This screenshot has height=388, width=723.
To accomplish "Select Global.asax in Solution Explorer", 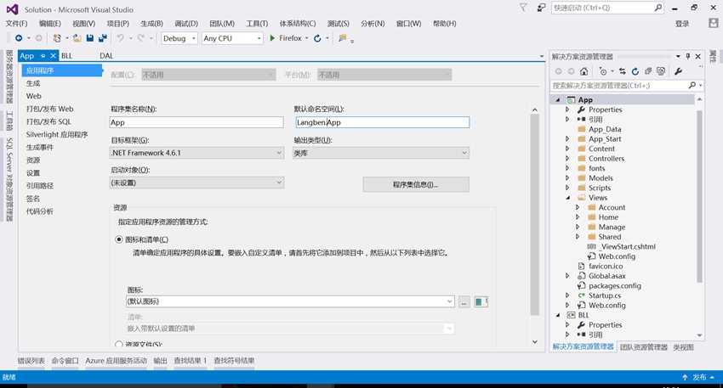I will 606,276.
